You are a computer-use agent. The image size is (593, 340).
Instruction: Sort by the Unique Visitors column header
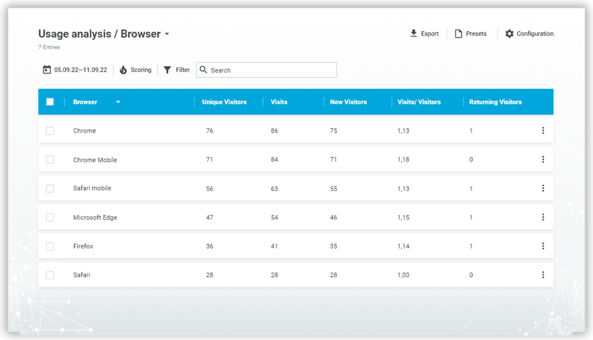[224, 102]
